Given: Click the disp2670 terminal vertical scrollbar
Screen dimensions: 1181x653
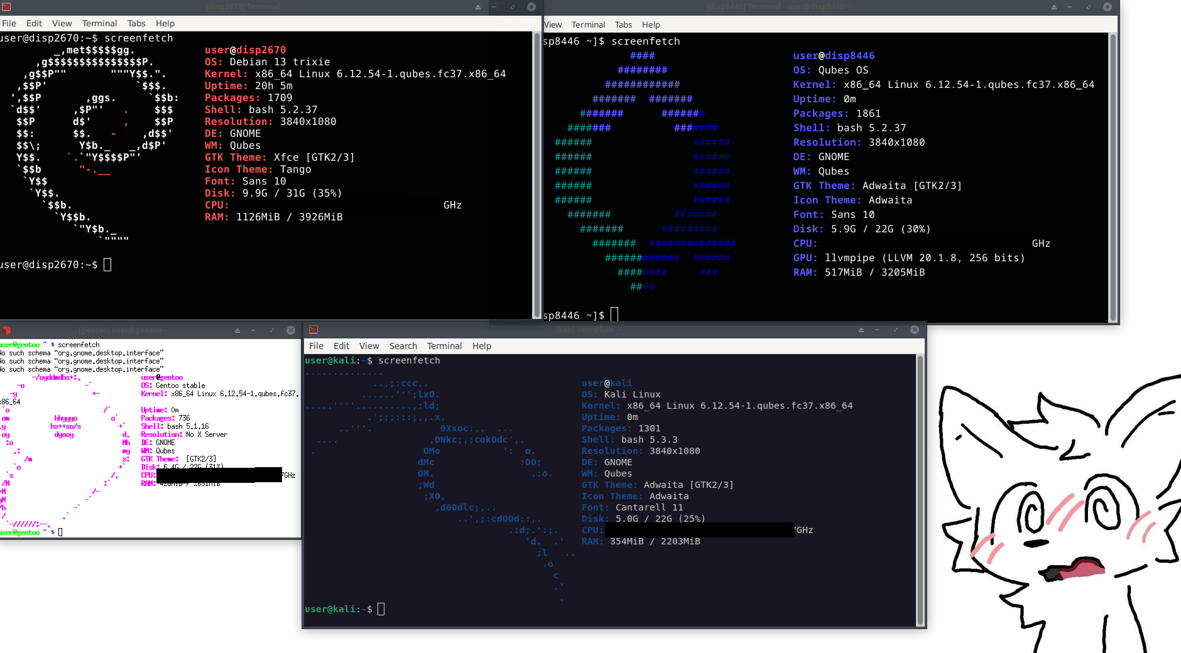Looking at the screenshot, I should [x=536, y=175].
